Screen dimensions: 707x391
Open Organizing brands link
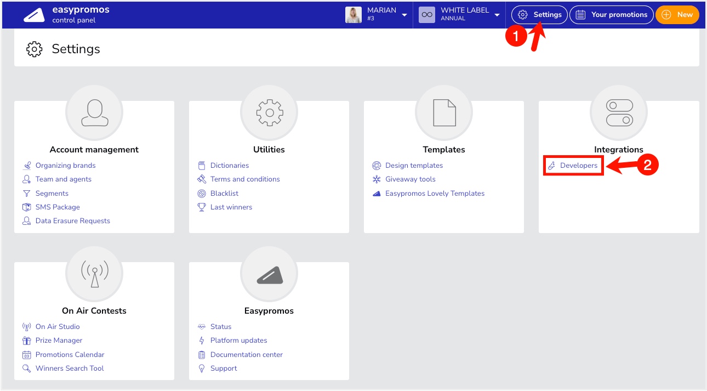tap(65, 166)
